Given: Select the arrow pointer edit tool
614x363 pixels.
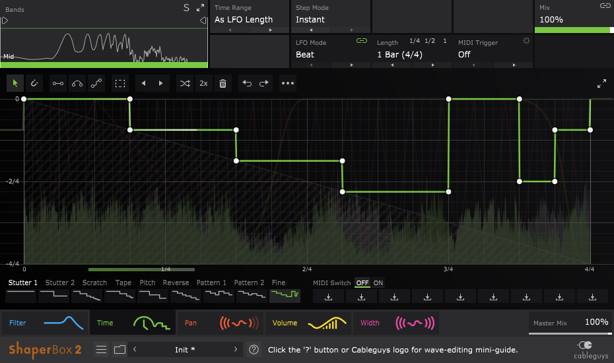Looking at the screenshot, I should 15,83.
